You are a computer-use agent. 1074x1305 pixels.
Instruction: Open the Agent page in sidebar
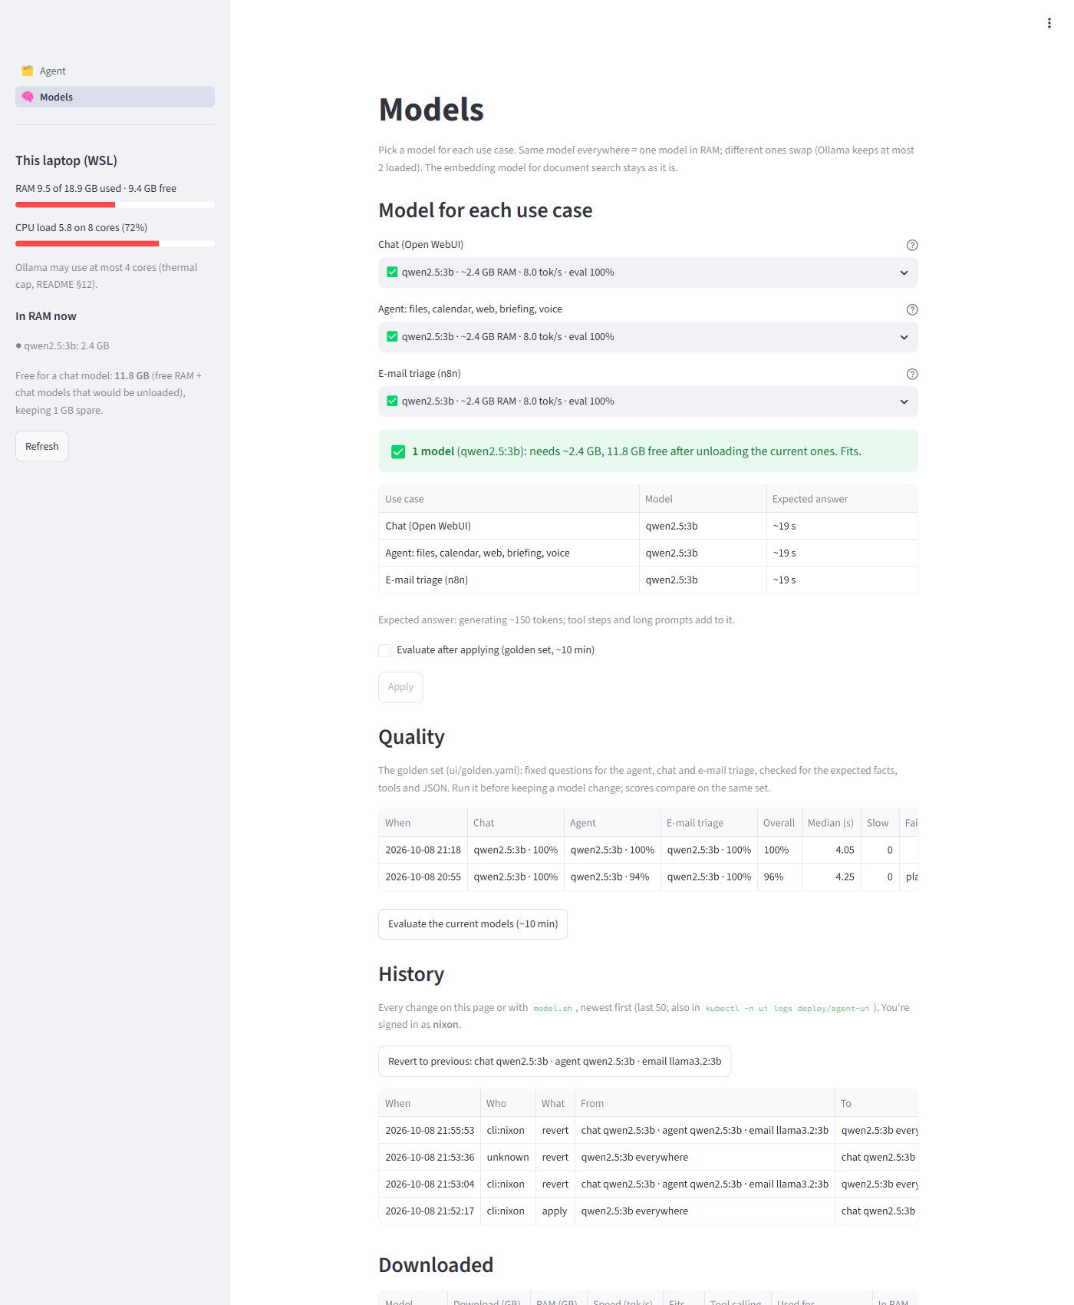coord(115,71)
